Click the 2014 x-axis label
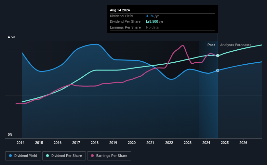The height and width of the screenshot is (165, 267). pyautogui.click(x=20, y=143)
